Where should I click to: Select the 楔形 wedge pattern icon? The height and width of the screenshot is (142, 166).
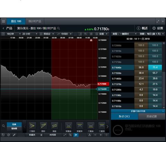tap(43, 126)
